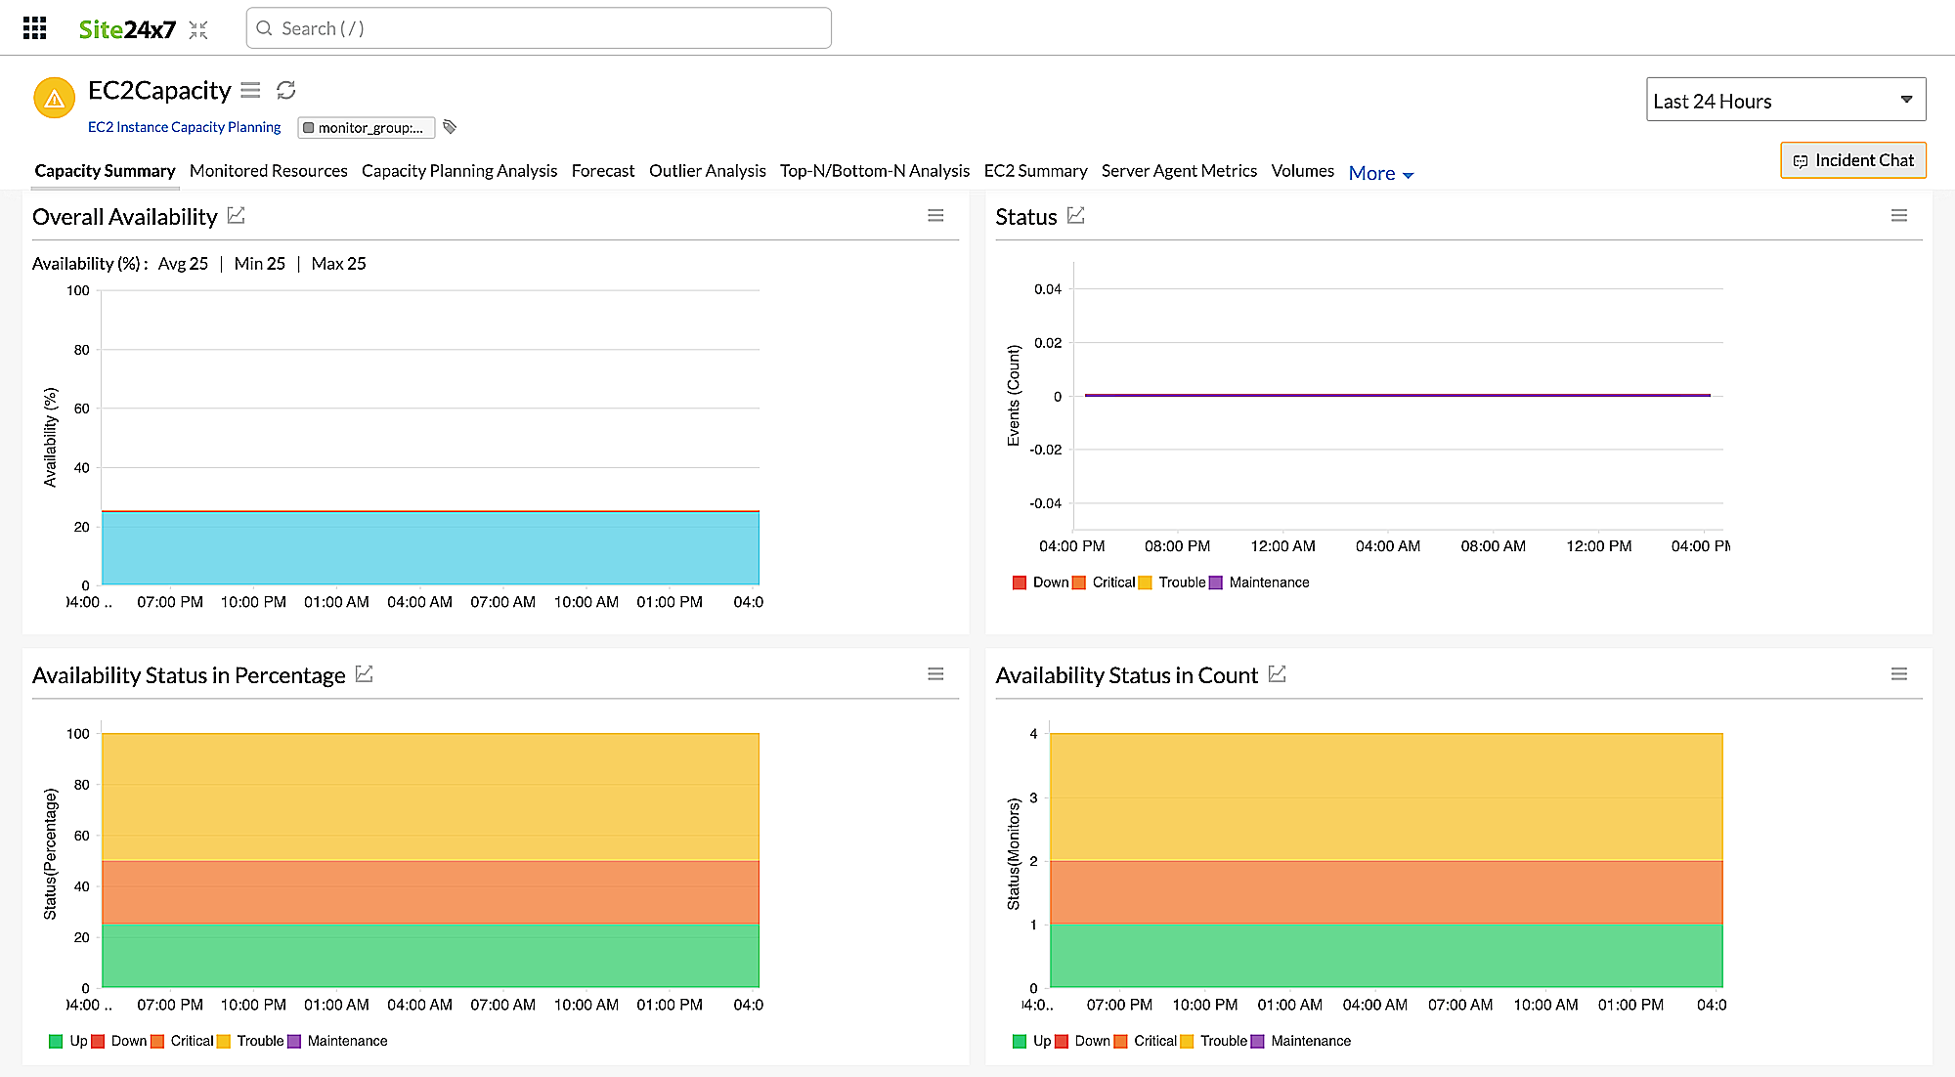The height and width of the screenshot is (1077, 1955).
Task: Open the Availability Status in Count panel menu
Action: click(x=1899, y=673)
